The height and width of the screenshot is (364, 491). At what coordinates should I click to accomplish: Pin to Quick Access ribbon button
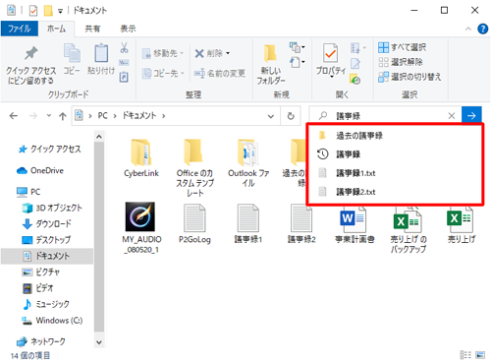(x=30, y=65)
